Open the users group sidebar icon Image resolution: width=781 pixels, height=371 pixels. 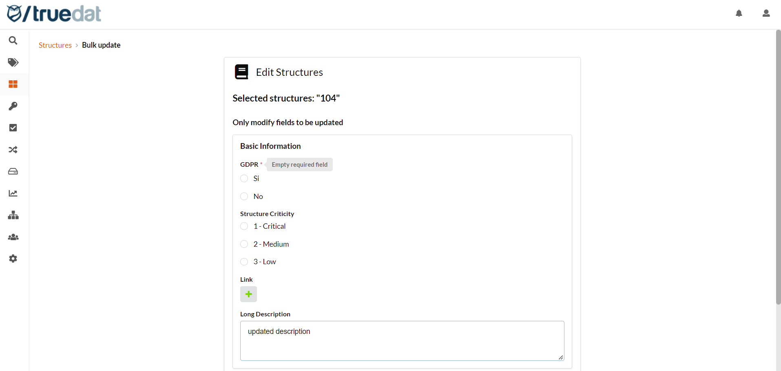[x=13, y=237]
